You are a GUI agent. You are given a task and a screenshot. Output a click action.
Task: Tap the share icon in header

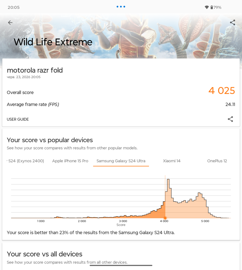pos(232,22)
